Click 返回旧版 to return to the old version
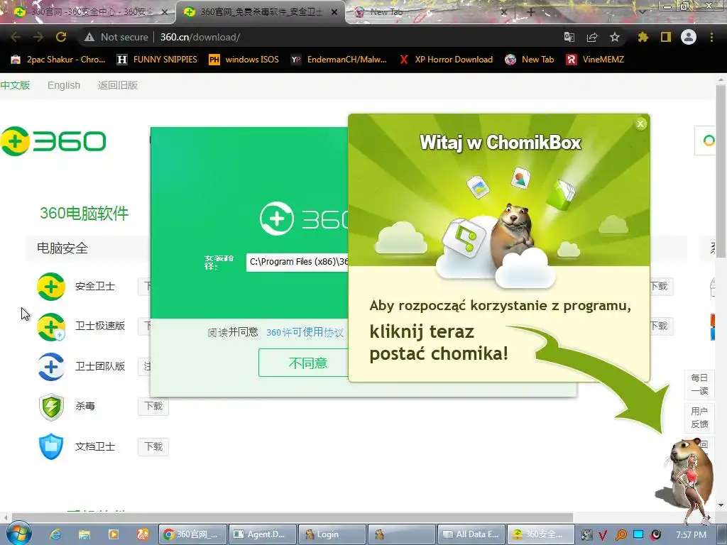The image size is (727, 545). point(118,85)
